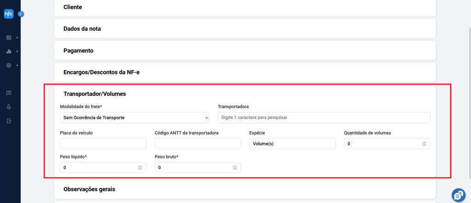The height and width of the screenshot is (203, 471).
Task: Adjust Peso líquido stepper arrows
Action: coord(140,168)
